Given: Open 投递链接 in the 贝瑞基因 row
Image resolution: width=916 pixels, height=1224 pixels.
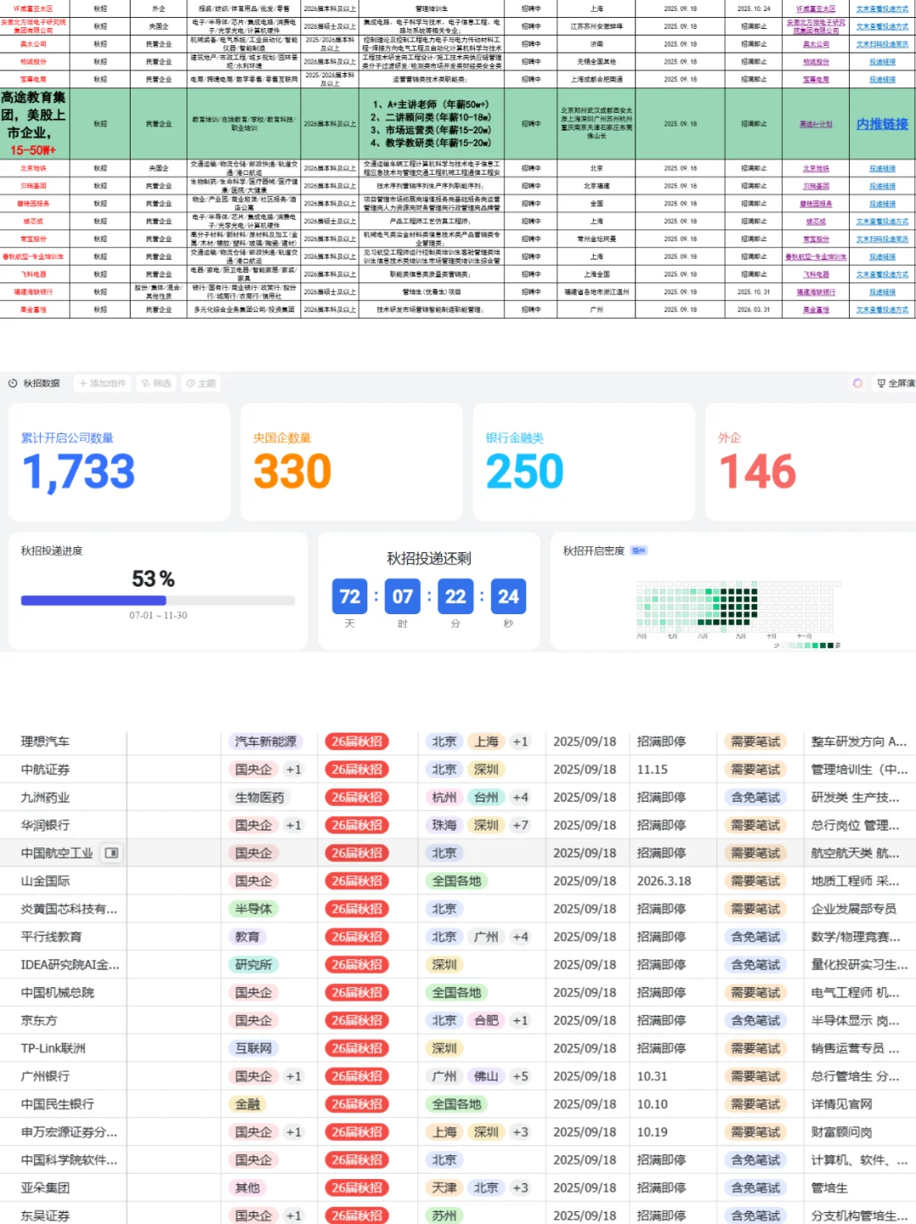Looking at the screenshot, I should [882, 186].
